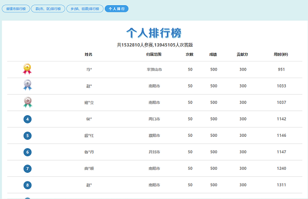Click the time value 1037
This screenshot has width=308, height=199.
point(281,102)
